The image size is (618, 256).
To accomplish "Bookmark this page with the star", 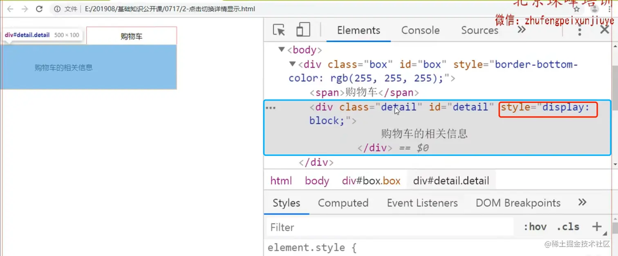I will point(576,9).
